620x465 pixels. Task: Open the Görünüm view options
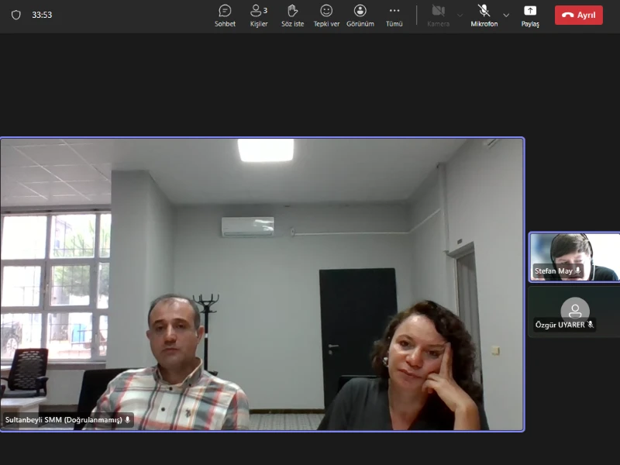point(360,15)
